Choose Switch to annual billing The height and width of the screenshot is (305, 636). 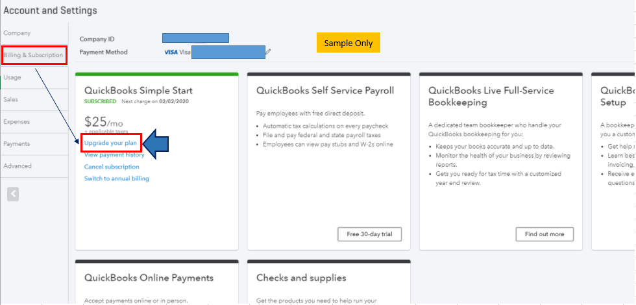[117, 178]
